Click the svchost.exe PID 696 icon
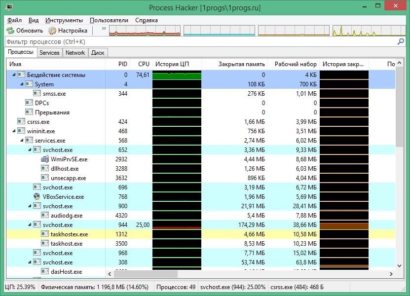410x296 pixels. pos(37,187)
